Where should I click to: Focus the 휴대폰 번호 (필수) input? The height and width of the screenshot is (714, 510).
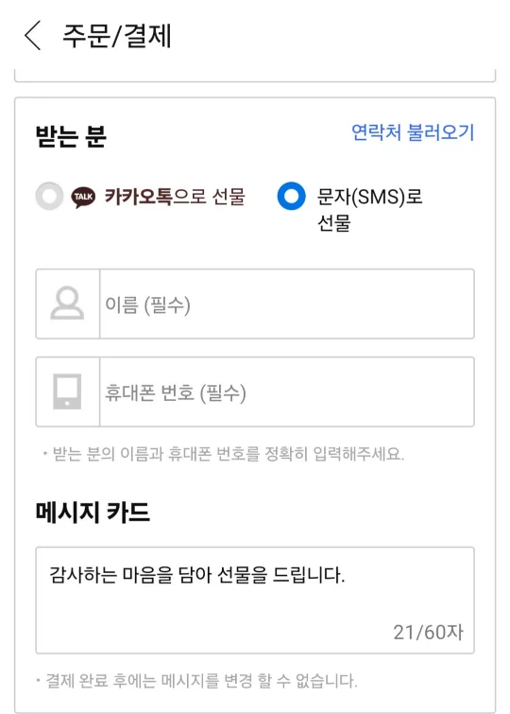tap(286, 392)
